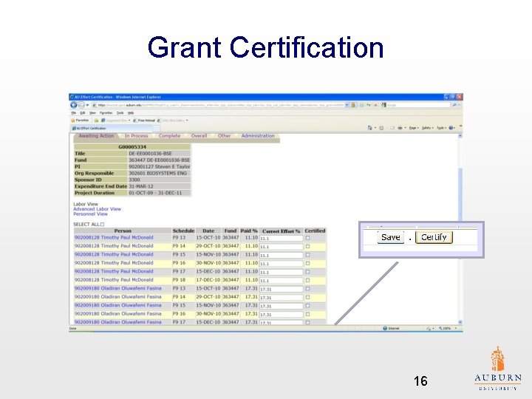Open the Labor View link

(86, 204)
